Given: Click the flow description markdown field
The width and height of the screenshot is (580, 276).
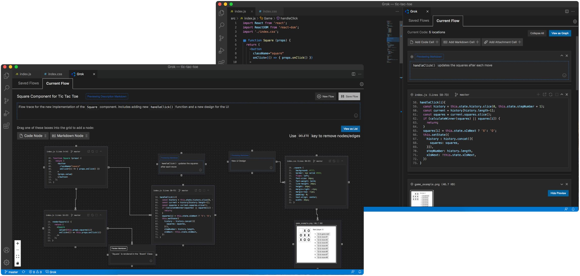Looking at the screenshot, I should [188, 111].
